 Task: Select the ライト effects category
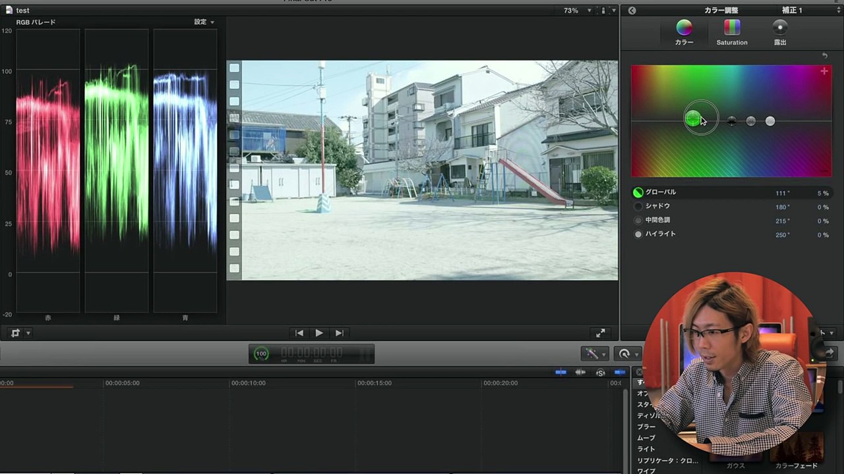coord(646,450)
